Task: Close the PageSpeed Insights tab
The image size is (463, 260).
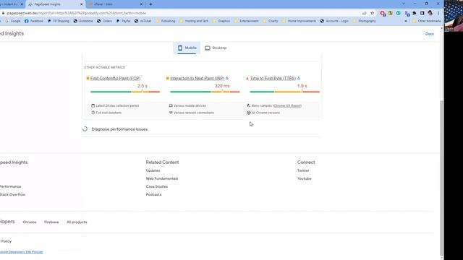Action: pyautogui.click(x=82, y=4)
